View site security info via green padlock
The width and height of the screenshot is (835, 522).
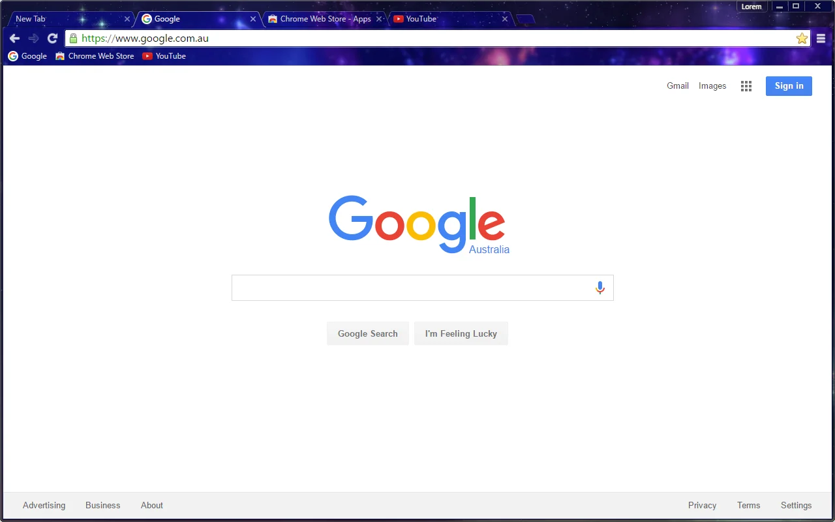(x=73, y=38)
